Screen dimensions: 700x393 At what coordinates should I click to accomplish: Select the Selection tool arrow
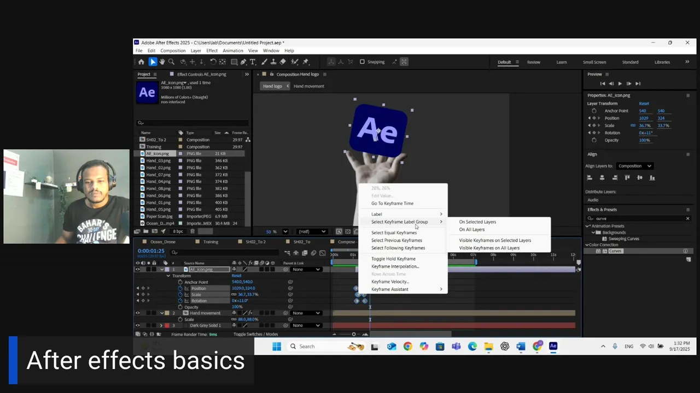153,62
